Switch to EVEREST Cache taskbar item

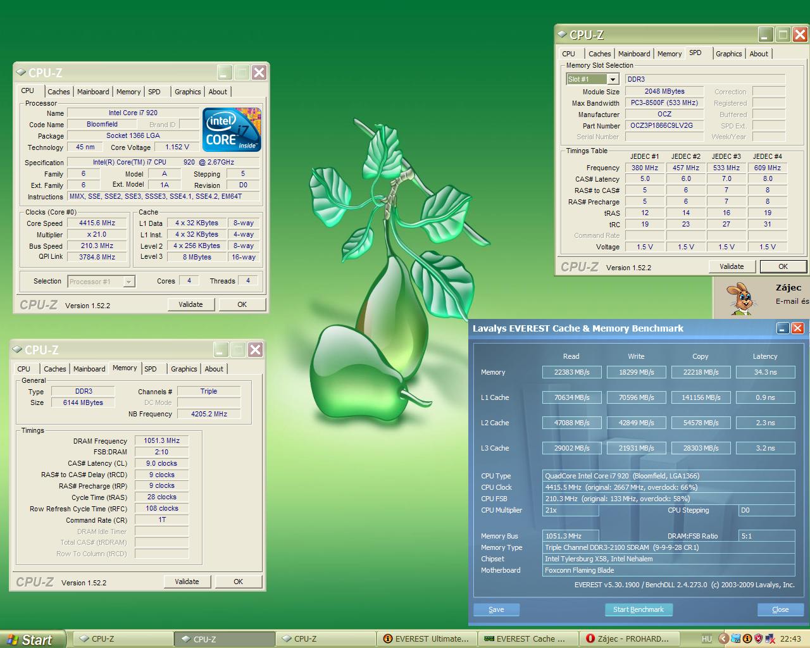[528, 639]
